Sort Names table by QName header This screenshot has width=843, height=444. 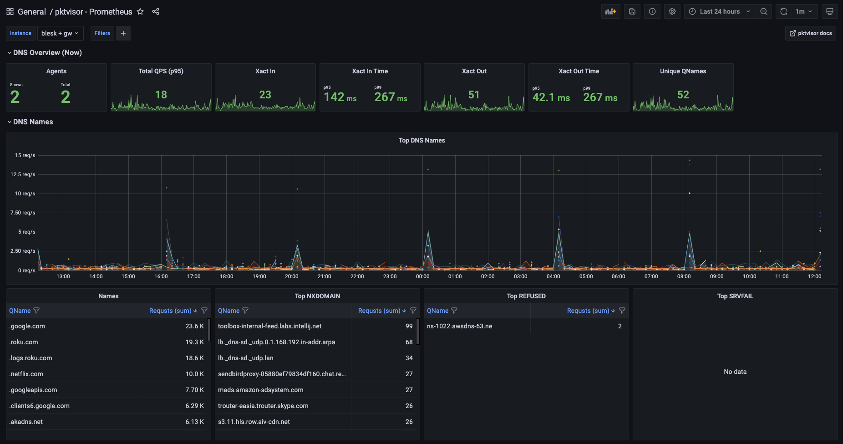tap(20, 311)
